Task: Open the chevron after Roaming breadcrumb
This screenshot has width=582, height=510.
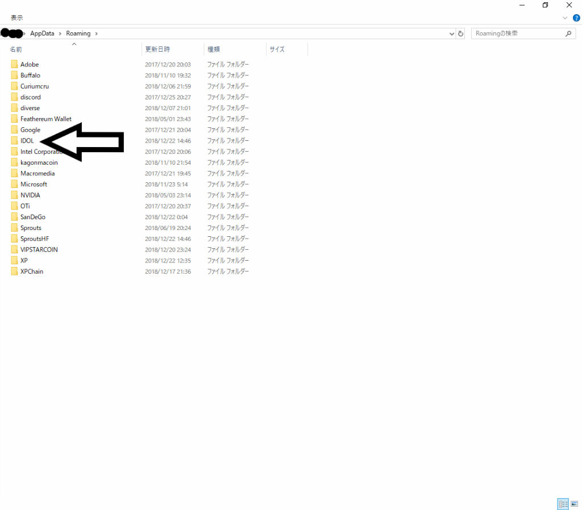Action: click(96, 34)
